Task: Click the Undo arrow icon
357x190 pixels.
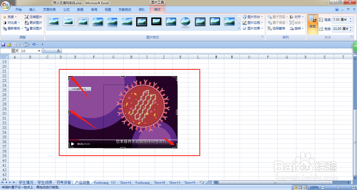Action: [34, 45]
